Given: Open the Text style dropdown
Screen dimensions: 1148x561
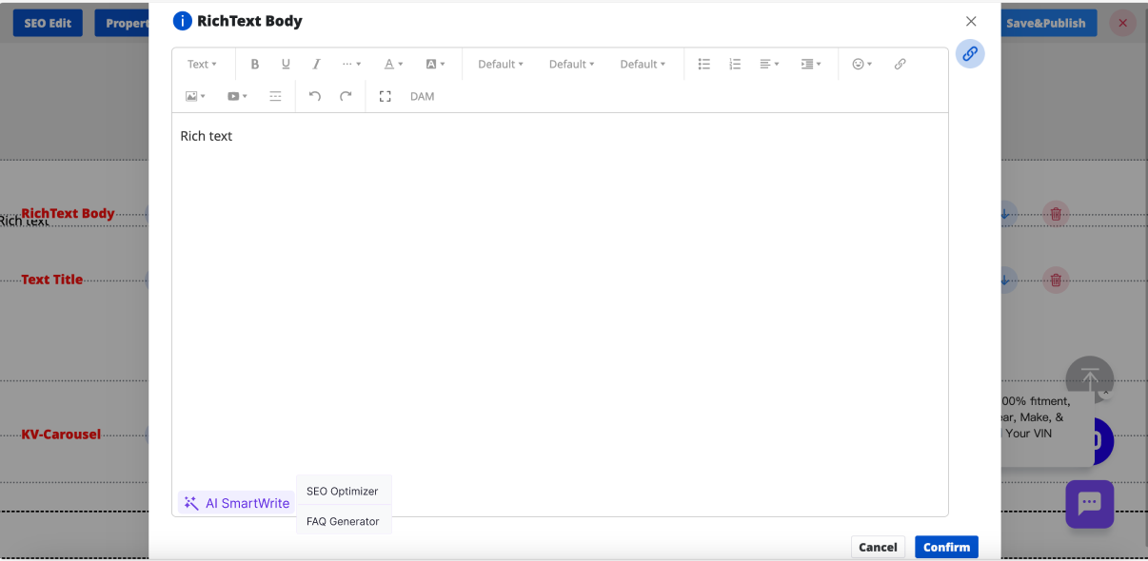Looking at the screenshot, I should click(x=202, y=65).
